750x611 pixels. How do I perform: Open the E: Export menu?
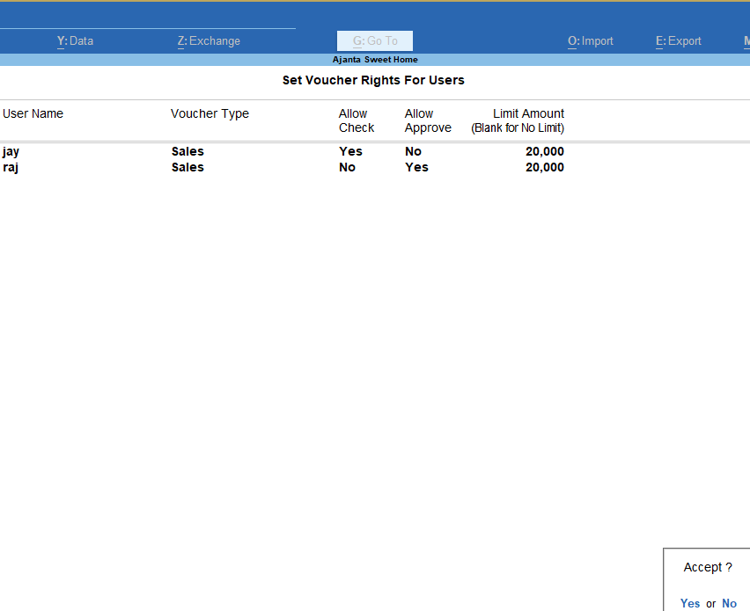point(678,40)
